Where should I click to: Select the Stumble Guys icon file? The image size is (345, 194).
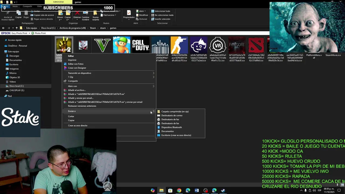(x=122, y=45)
